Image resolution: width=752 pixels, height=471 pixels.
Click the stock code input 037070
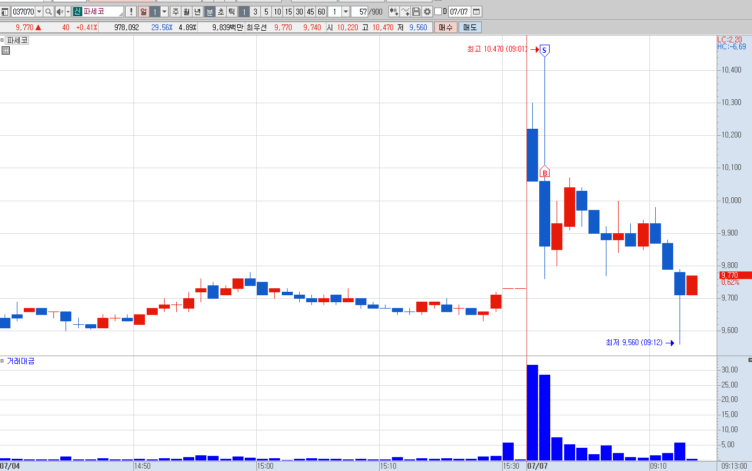[x=24, y=12]
